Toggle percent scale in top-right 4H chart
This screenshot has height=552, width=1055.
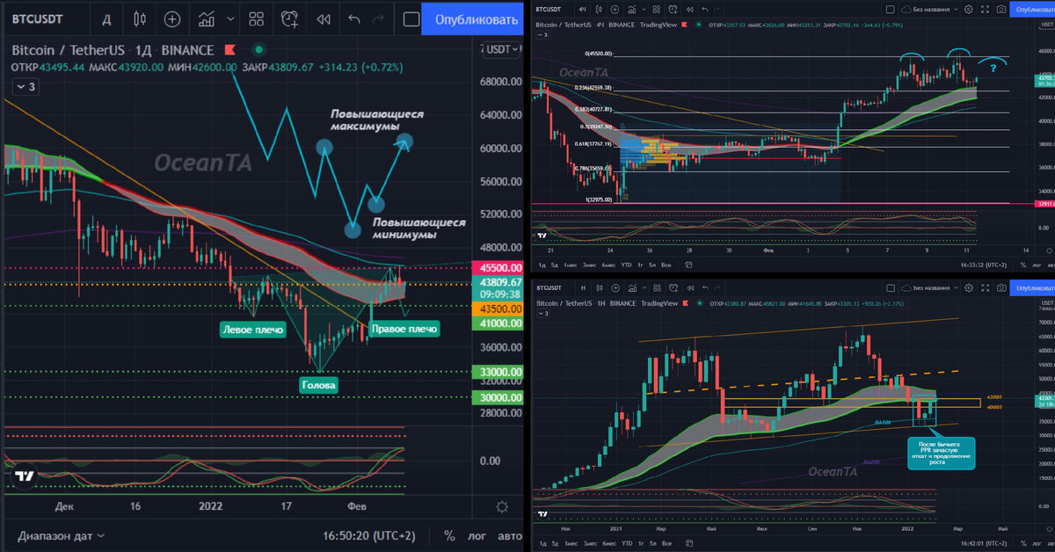[x=1023, y=265]
